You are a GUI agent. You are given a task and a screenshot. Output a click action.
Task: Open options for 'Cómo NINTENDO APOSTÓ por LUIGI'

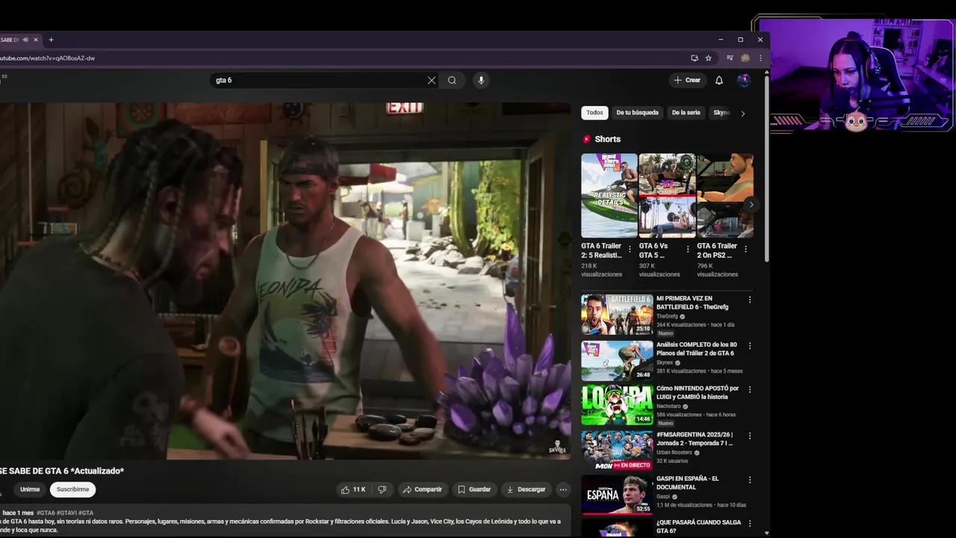(750, 389)
